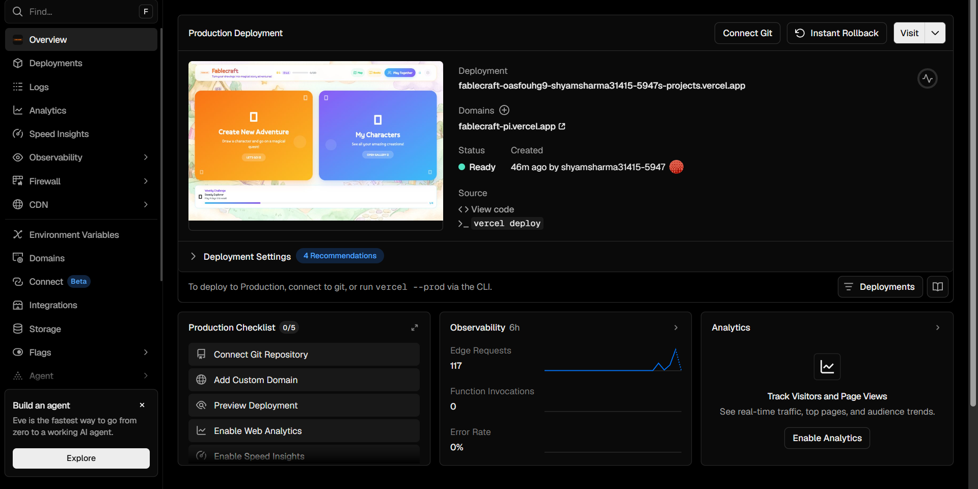Click the vercel deploy command
The image size is (978, 489).
pos(507,224)
